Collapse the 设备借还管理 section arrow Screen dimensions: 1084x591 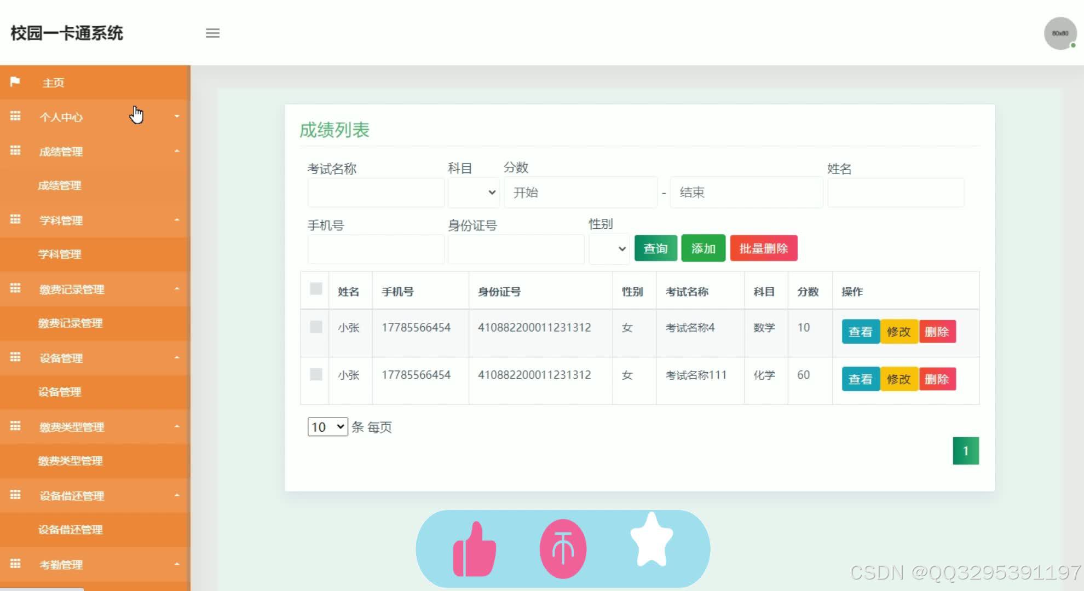177,496
